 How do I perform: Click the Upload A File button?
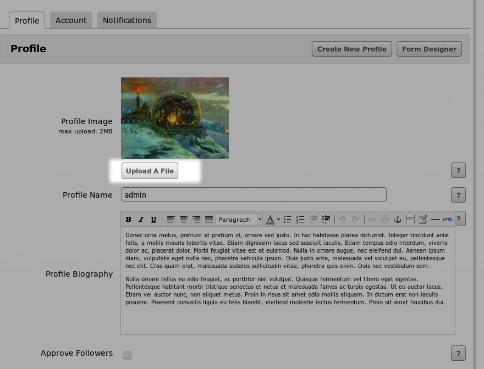(x=150, y=171)
